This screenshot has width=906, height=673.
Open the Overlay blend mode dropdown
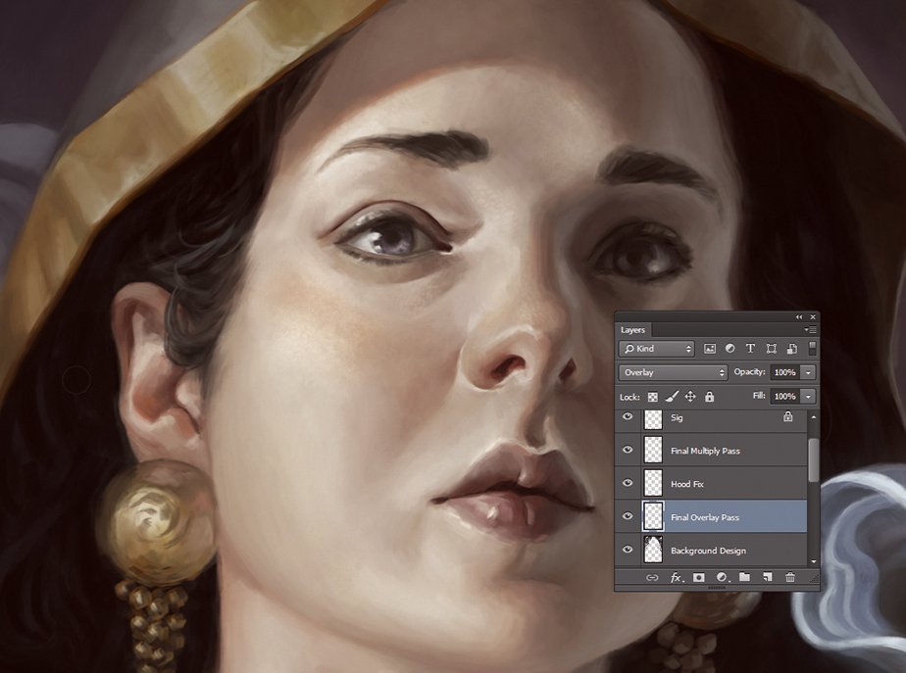click(x=674, y=372)
